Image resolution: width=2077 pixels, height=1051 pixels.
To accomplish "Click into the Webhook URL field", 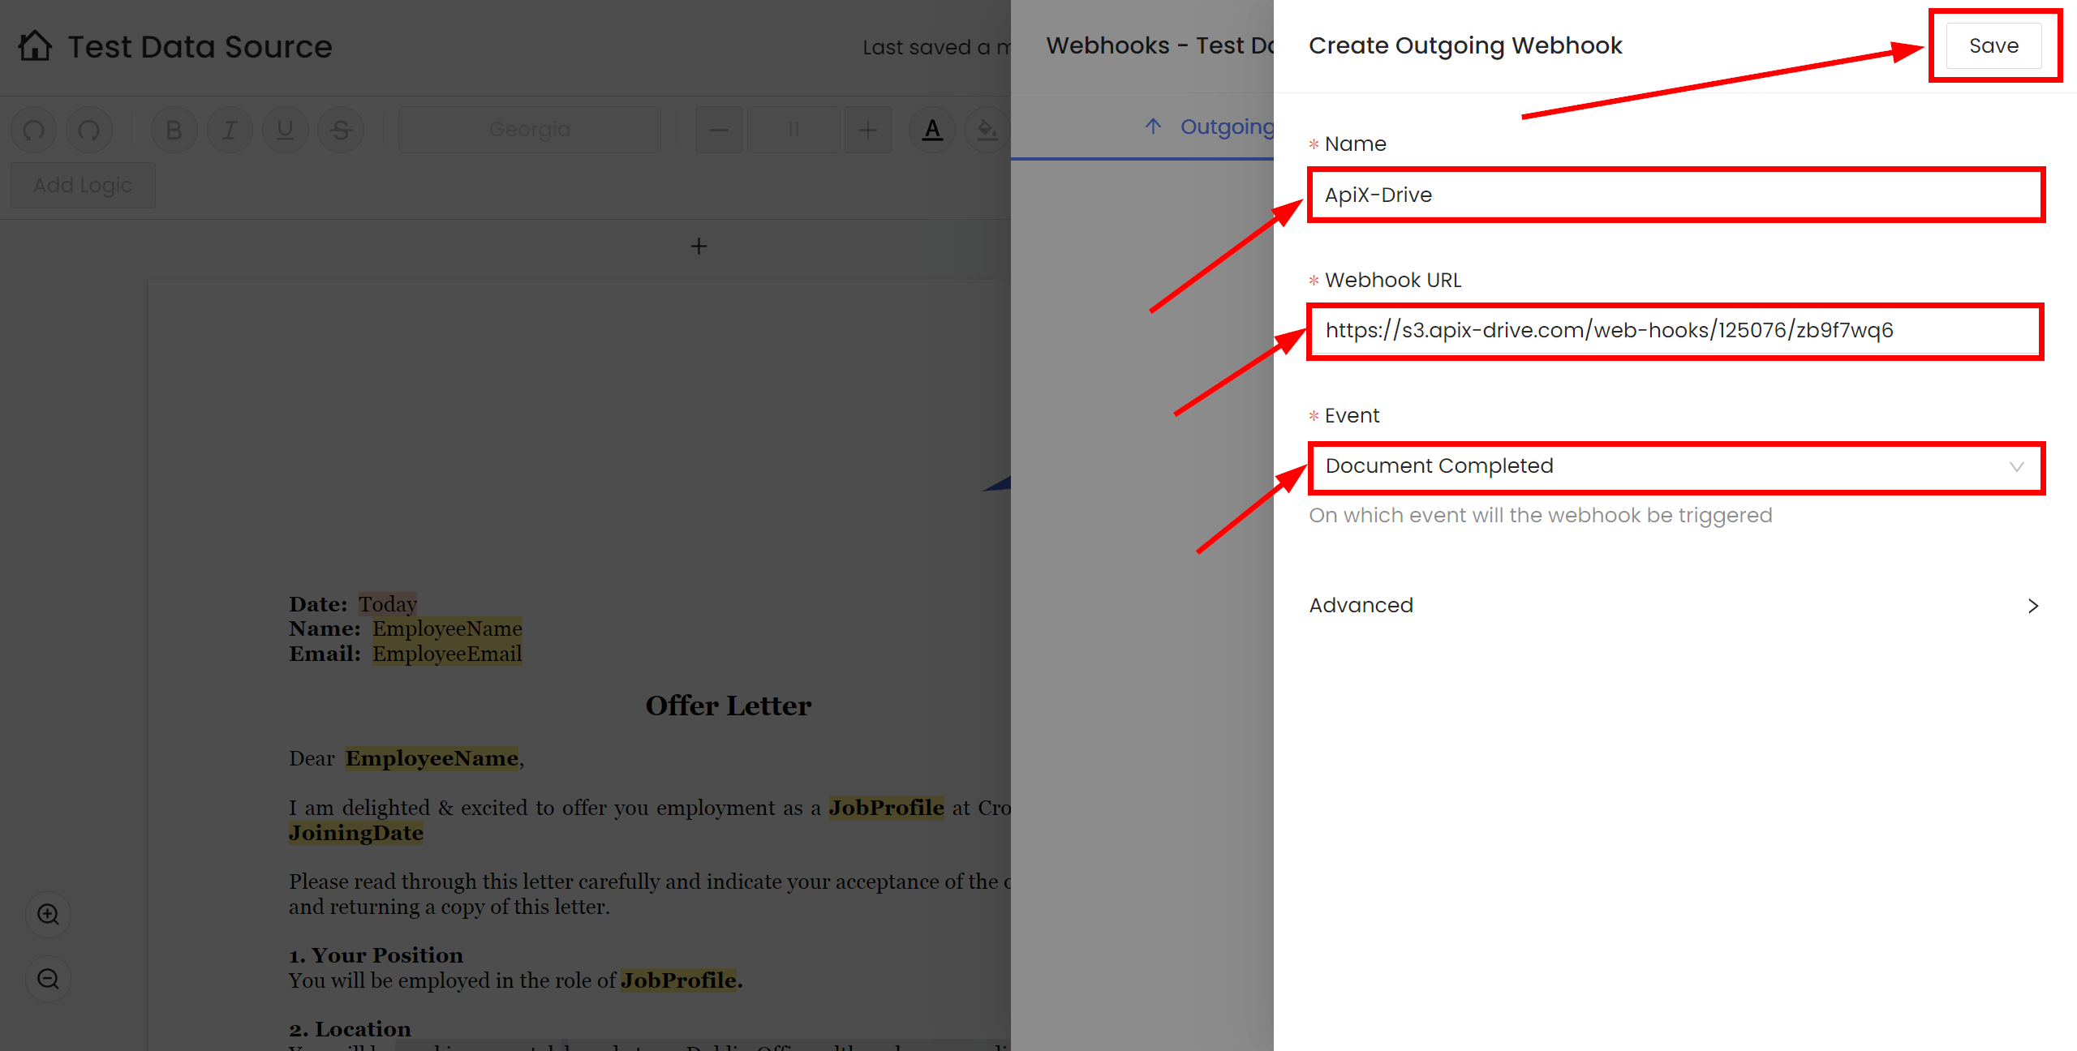I will coord(1675,331).
